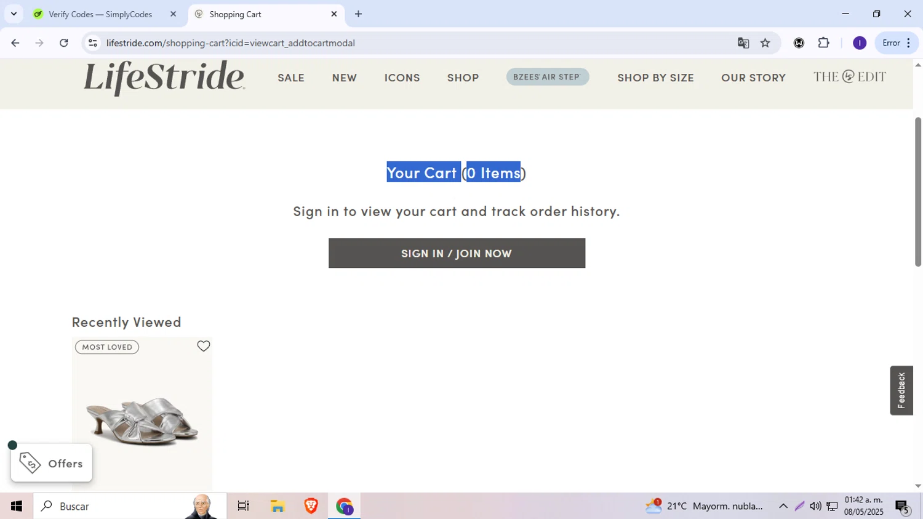923x519 pixels.
Task: Bookmark this page with star icon
Action: 765,43
